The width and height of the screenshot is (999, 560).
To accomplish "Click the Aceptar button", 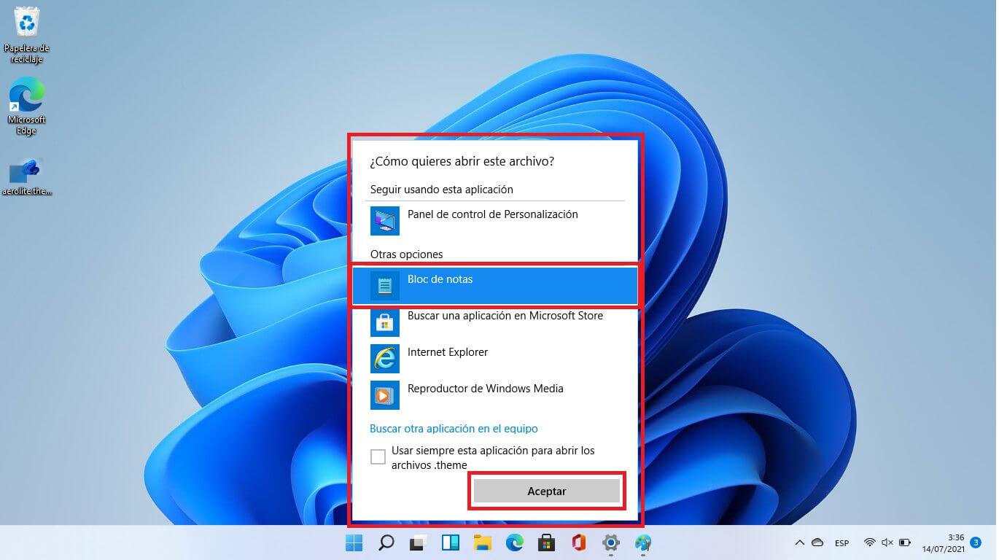I will [x=547, y=491].
